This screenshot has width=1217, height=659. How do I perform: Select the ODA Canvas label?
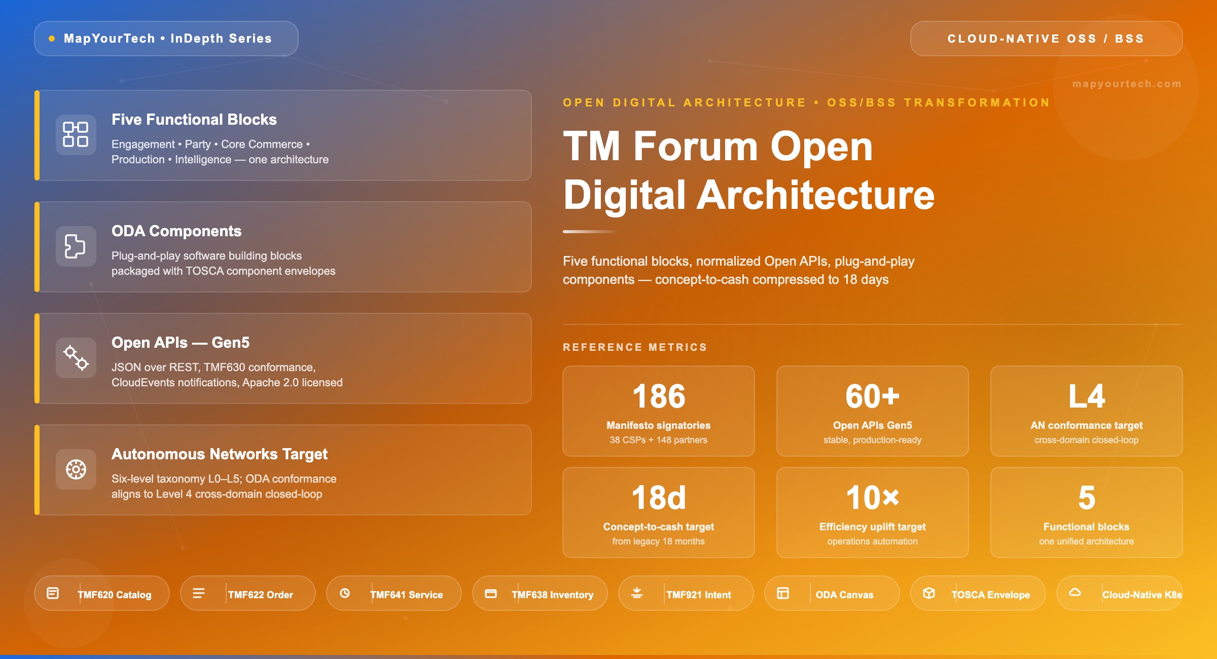[844, 595]
